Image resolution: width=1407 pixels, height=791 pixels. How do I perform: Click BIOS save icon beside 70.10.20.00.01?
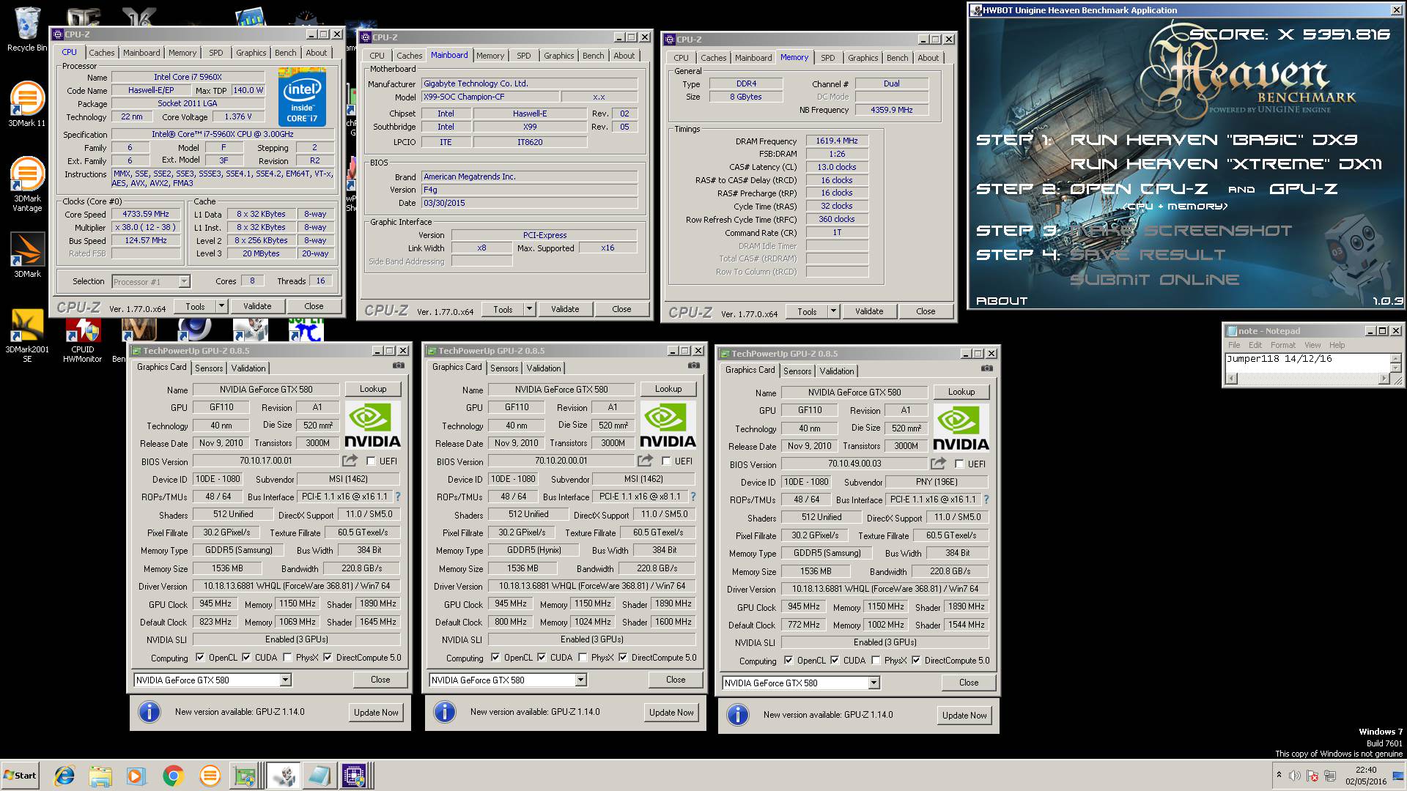(x=645, y=461)
